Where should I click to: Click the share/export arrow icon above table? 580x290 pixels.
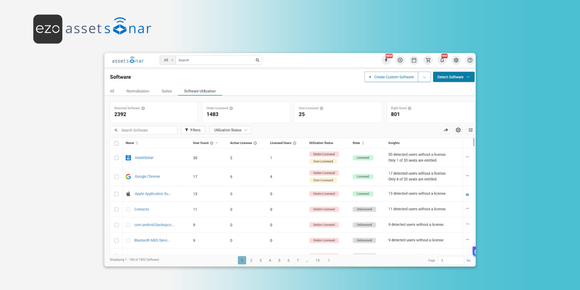446,130
